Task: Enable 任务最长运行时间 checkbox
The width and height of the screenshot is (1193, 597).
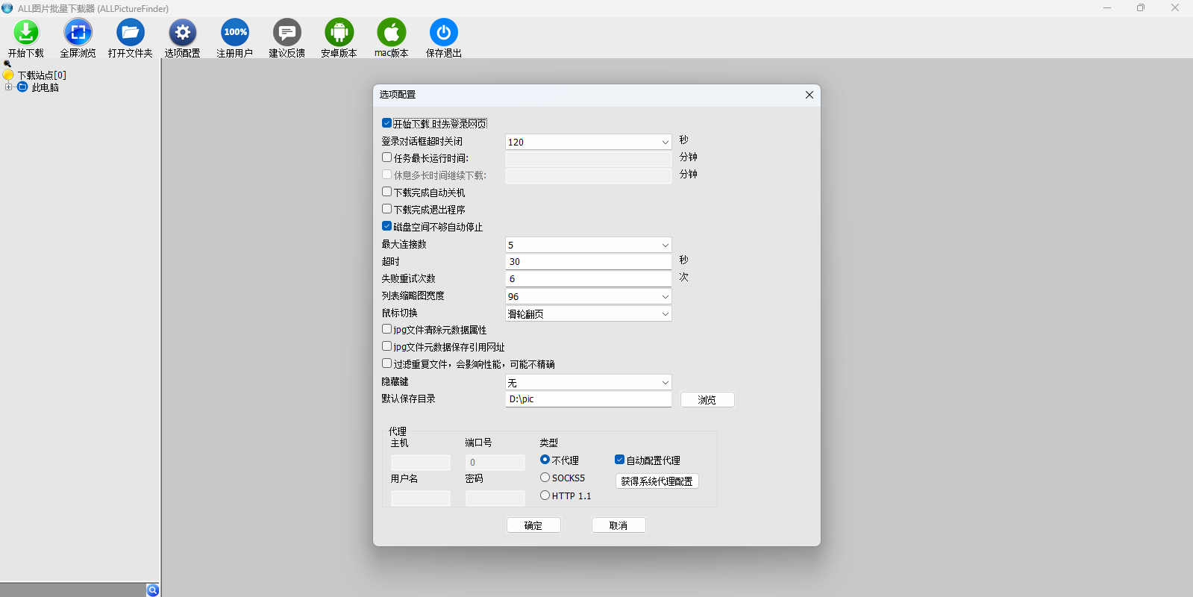Action: (386, 157)
